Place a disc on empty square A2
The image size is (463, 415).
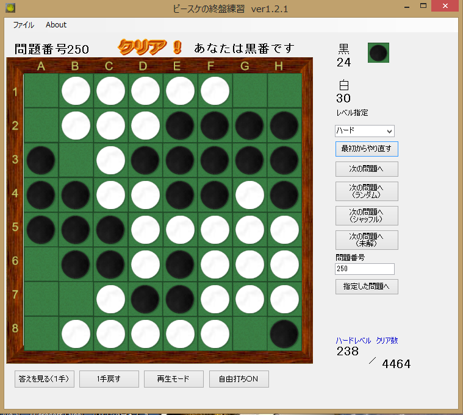click(41, 126)
